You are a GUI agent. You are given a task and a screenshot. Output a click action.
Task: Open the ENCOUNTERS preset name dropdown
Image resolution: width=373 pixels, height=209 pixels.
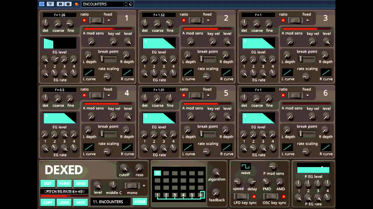[103, 4]
